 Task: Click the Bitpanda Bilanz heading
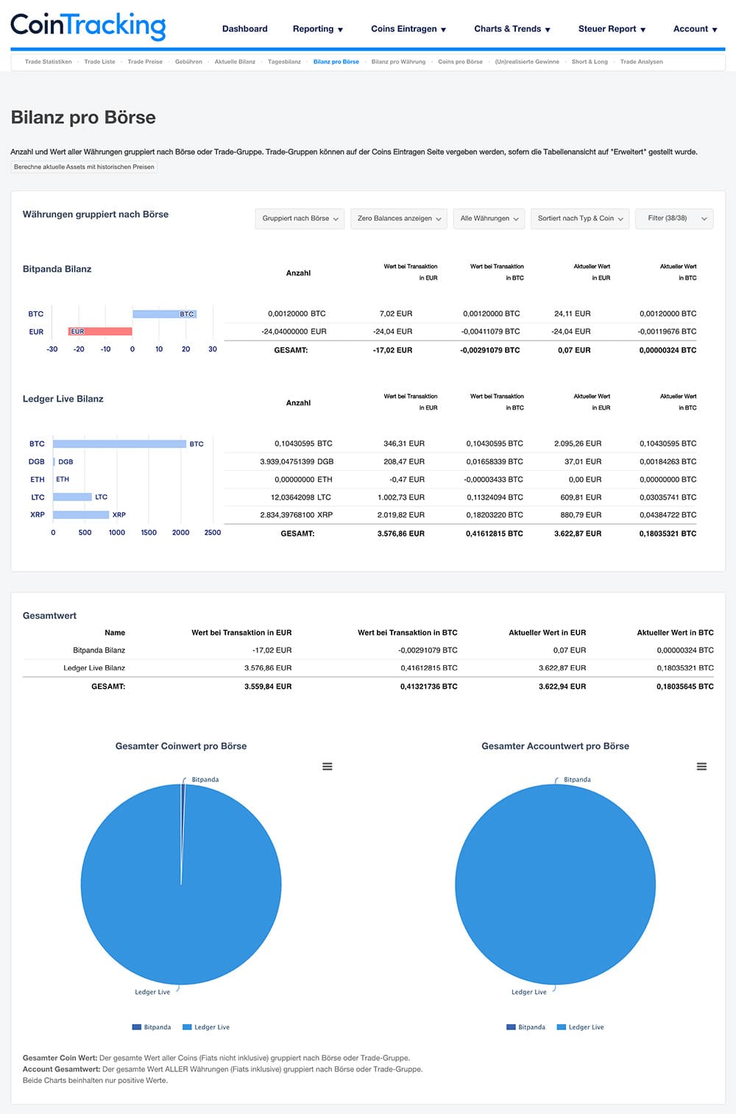pyautogui.click(x=57, y=269)
